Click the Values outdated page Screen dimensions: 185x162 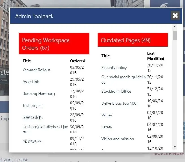click(x=107, y=115)
